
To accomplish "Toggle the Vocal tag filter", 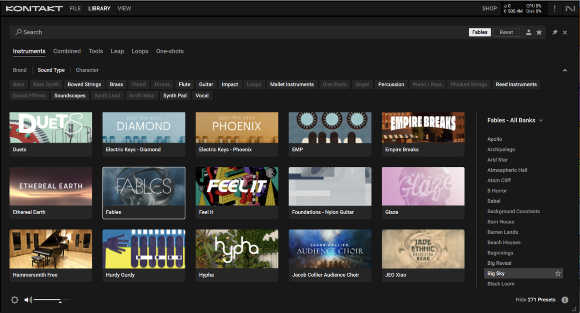I will click(202, 95).
